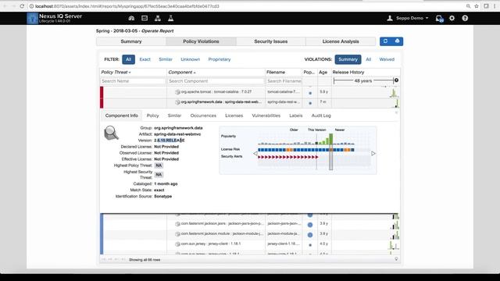Open the Licenses detail tab
The height and width of the screenshot is (281, 500).
[x=234, y=116]
